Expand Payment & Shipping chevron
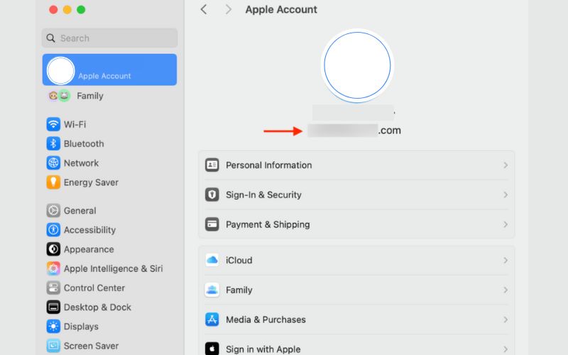The image size is (568, 355). click(x=506, y=224)
